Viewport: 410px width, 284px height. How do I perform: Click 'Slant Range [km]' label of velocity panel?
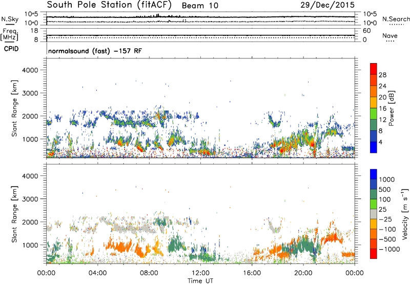pyautogui.click(x=14, y=214)
